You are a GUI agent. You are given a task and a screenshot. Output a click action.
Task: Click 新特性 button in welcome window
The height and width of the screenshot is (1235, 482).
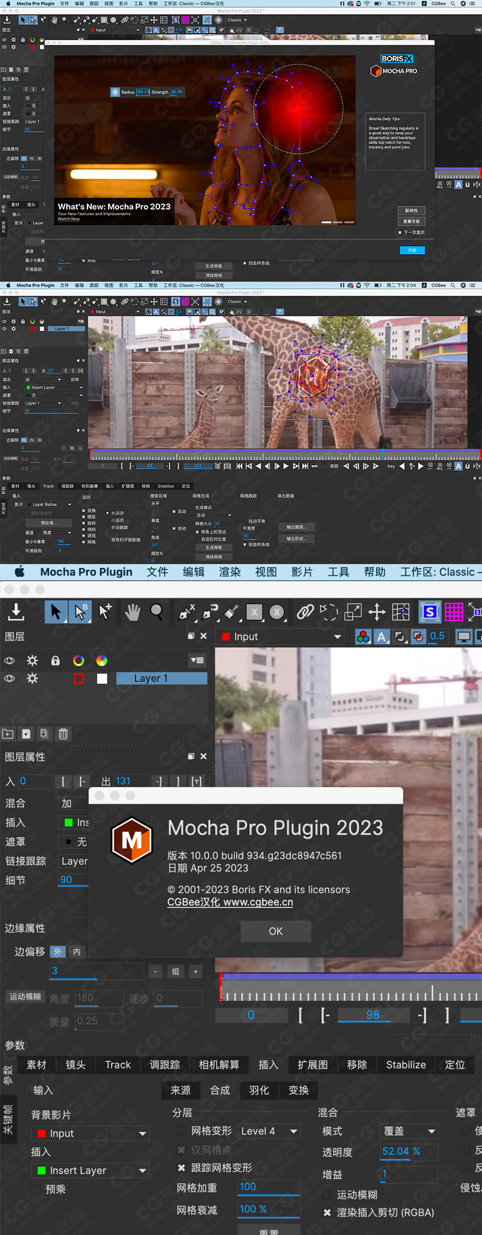pos(411,210)
